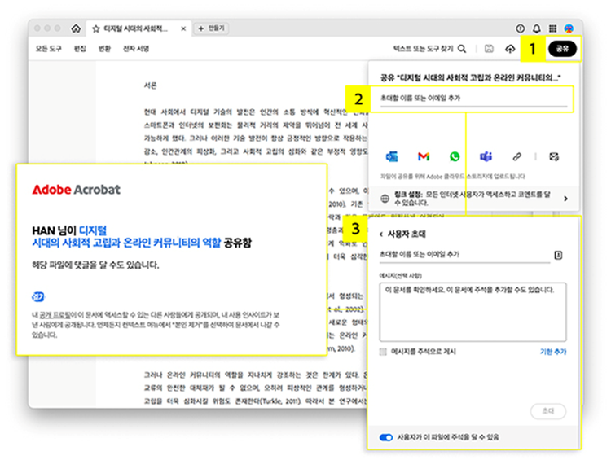This screenshot has width=611, height=460.
Task: Copy share link with chain icon
Action: (516, 156)
